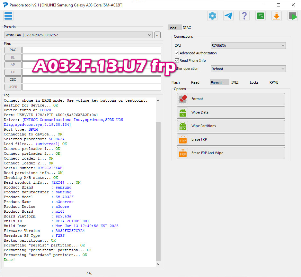Click Board Platform sp9863a value
The width and height of the screenshot is (301, 277).
63,216
